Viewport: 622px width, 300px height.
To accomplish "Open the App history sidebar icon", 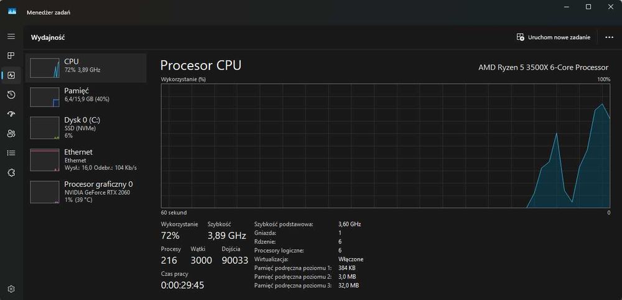I will pos(11,95).
